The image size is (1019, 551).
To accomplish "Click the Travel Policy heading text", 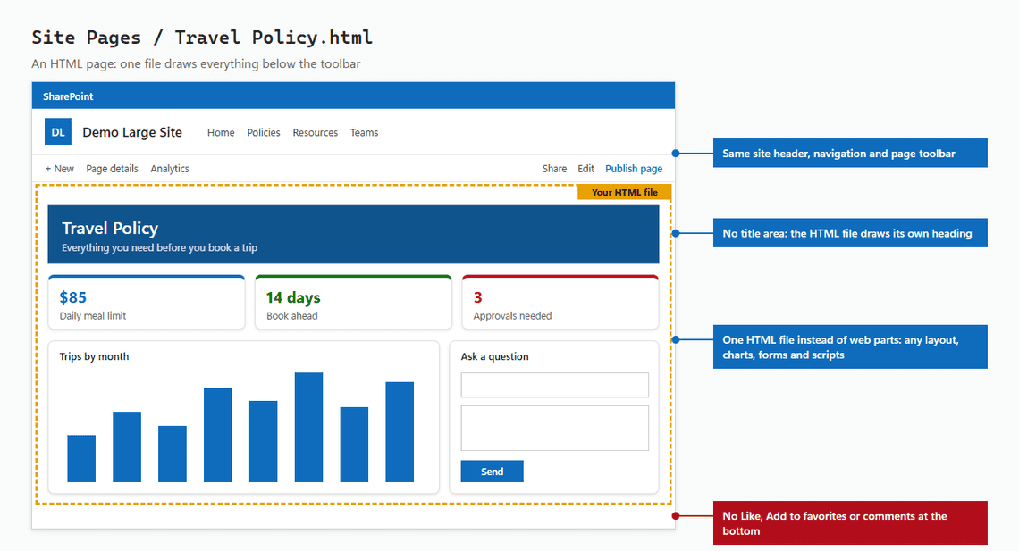I will coord(110,229).
